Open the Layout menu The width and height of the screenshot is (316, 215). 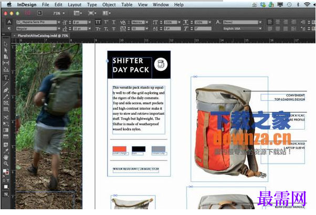(75, 4)
